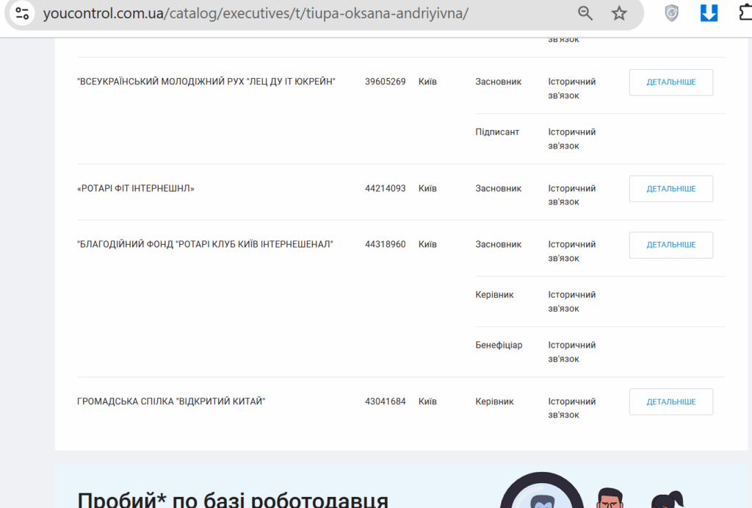The width and height of the screenshot is (752, 508).
Task: Click Історичний зв'язок beside Бенефіціар
Action: click(x=571, y=352)
